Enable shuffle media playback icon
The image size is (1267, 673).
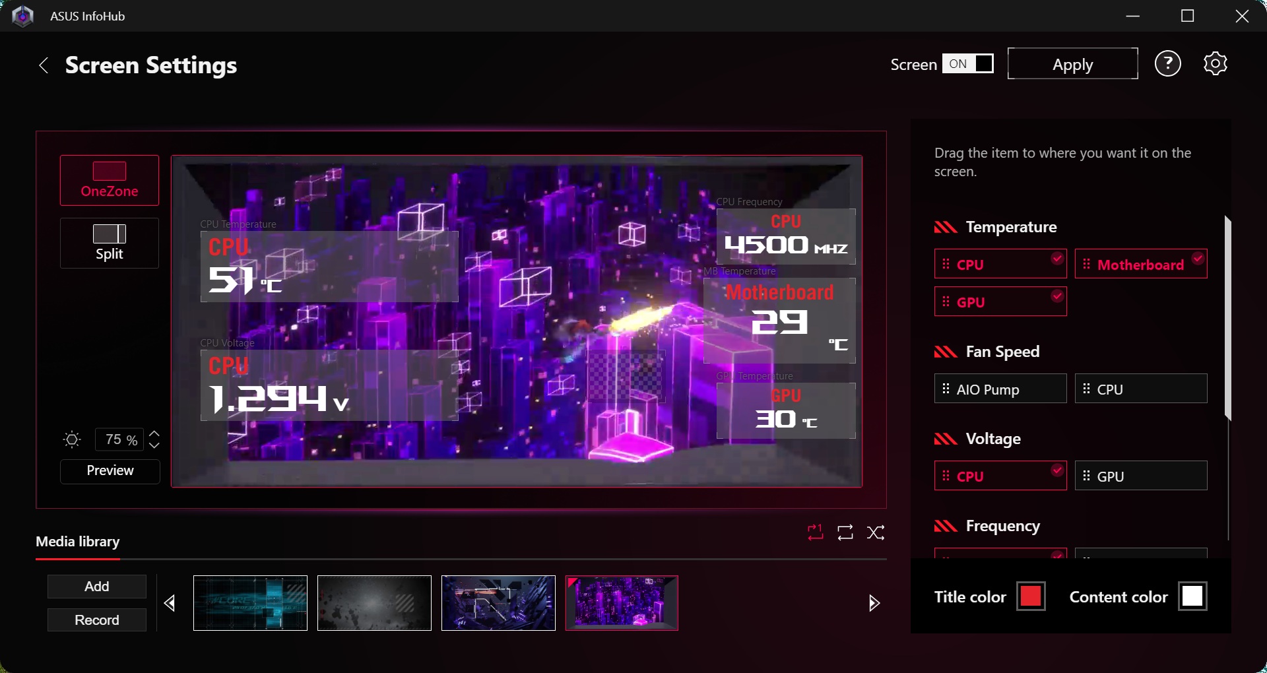pos(876,532)
